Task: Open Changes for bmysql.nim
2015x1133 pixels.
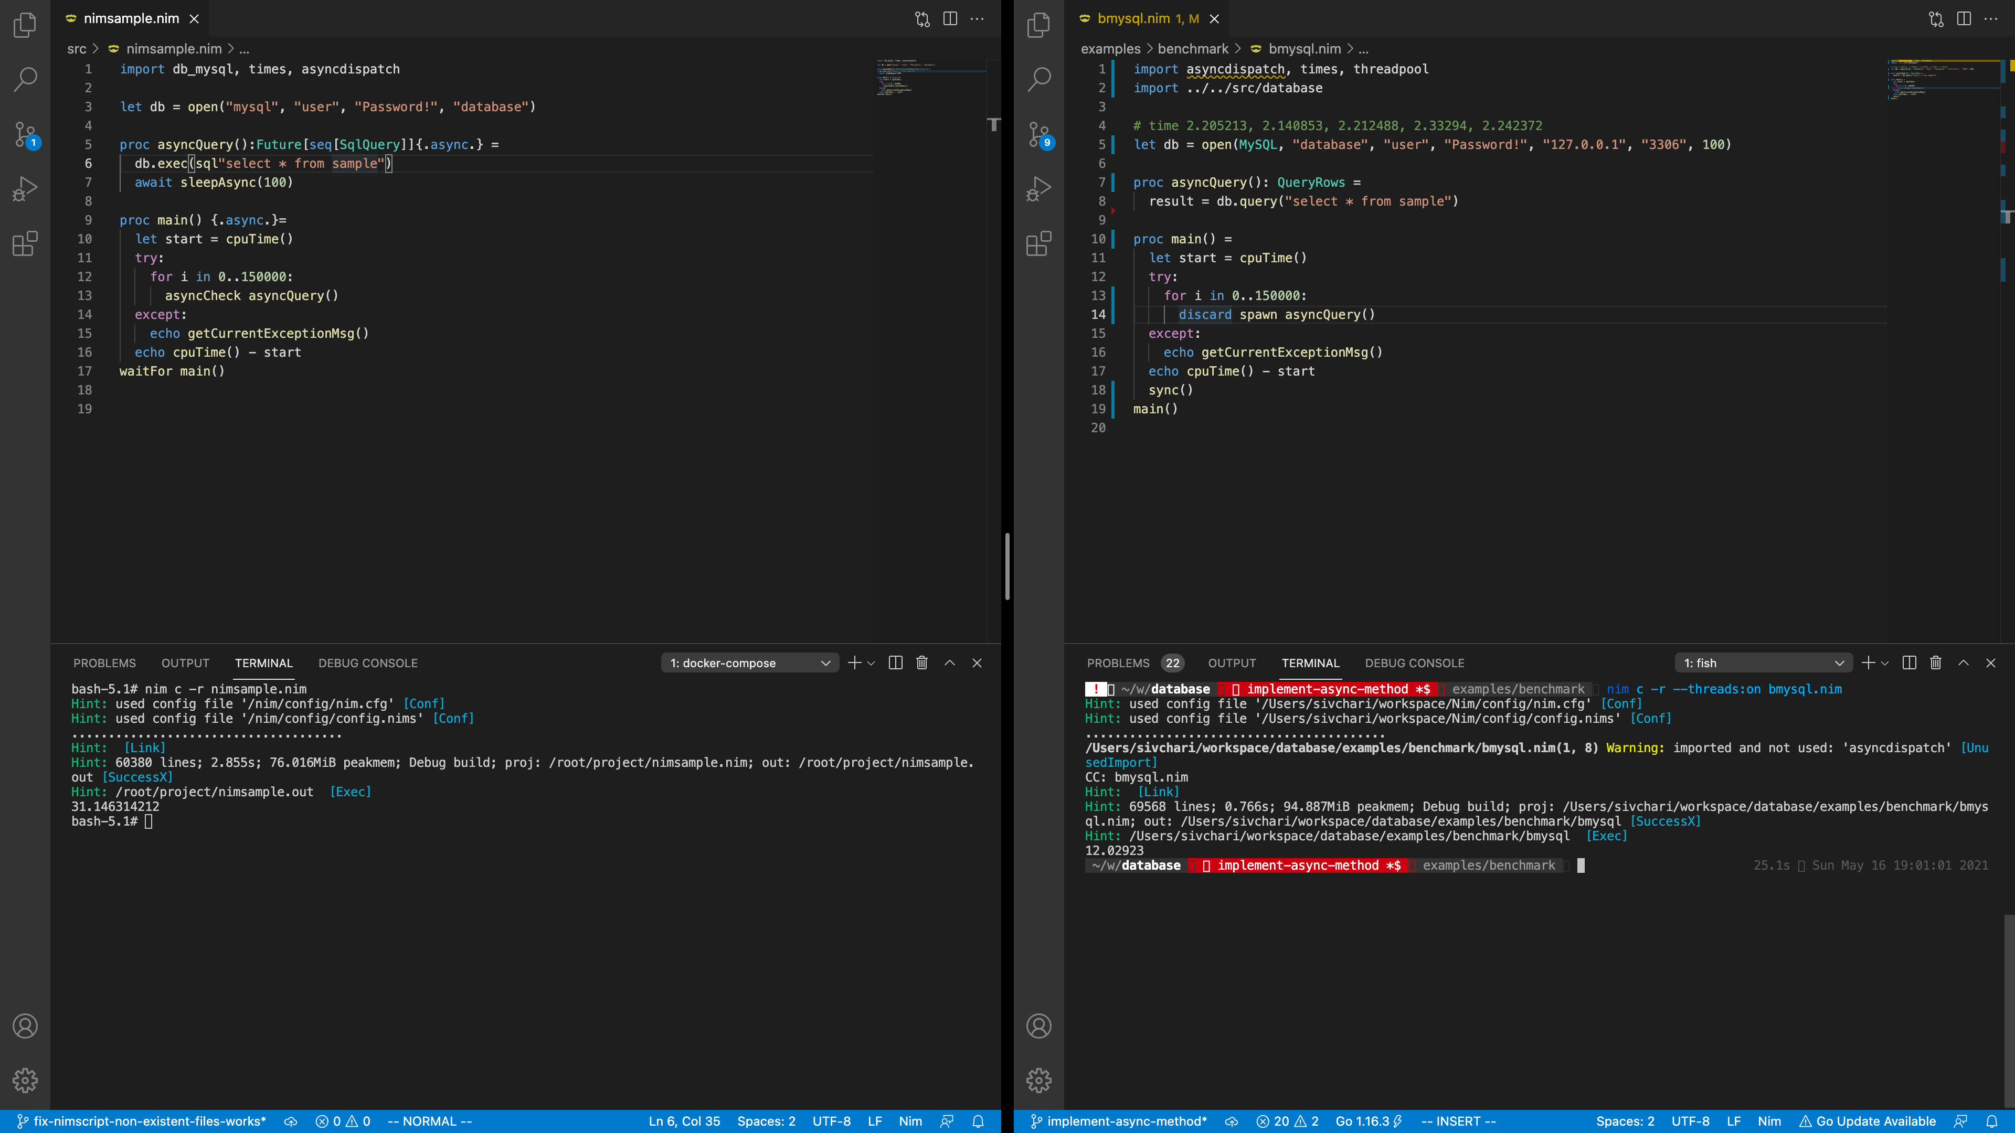Action: point(1936,19)
